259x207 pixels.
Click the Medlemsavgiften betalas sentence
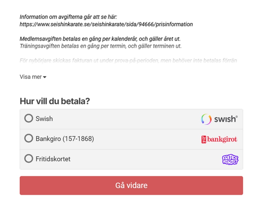tap(100, 39)
